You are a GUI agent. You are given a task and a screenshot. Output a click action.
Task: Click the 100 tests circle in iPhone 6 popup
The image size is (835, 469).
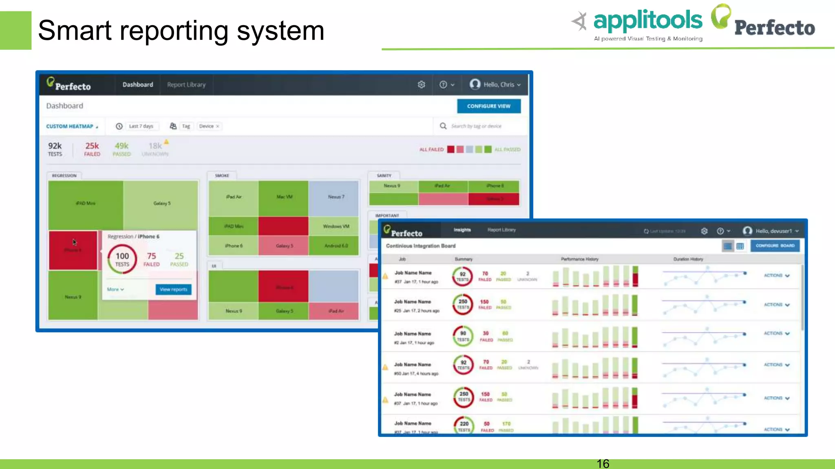coord(122,259)
